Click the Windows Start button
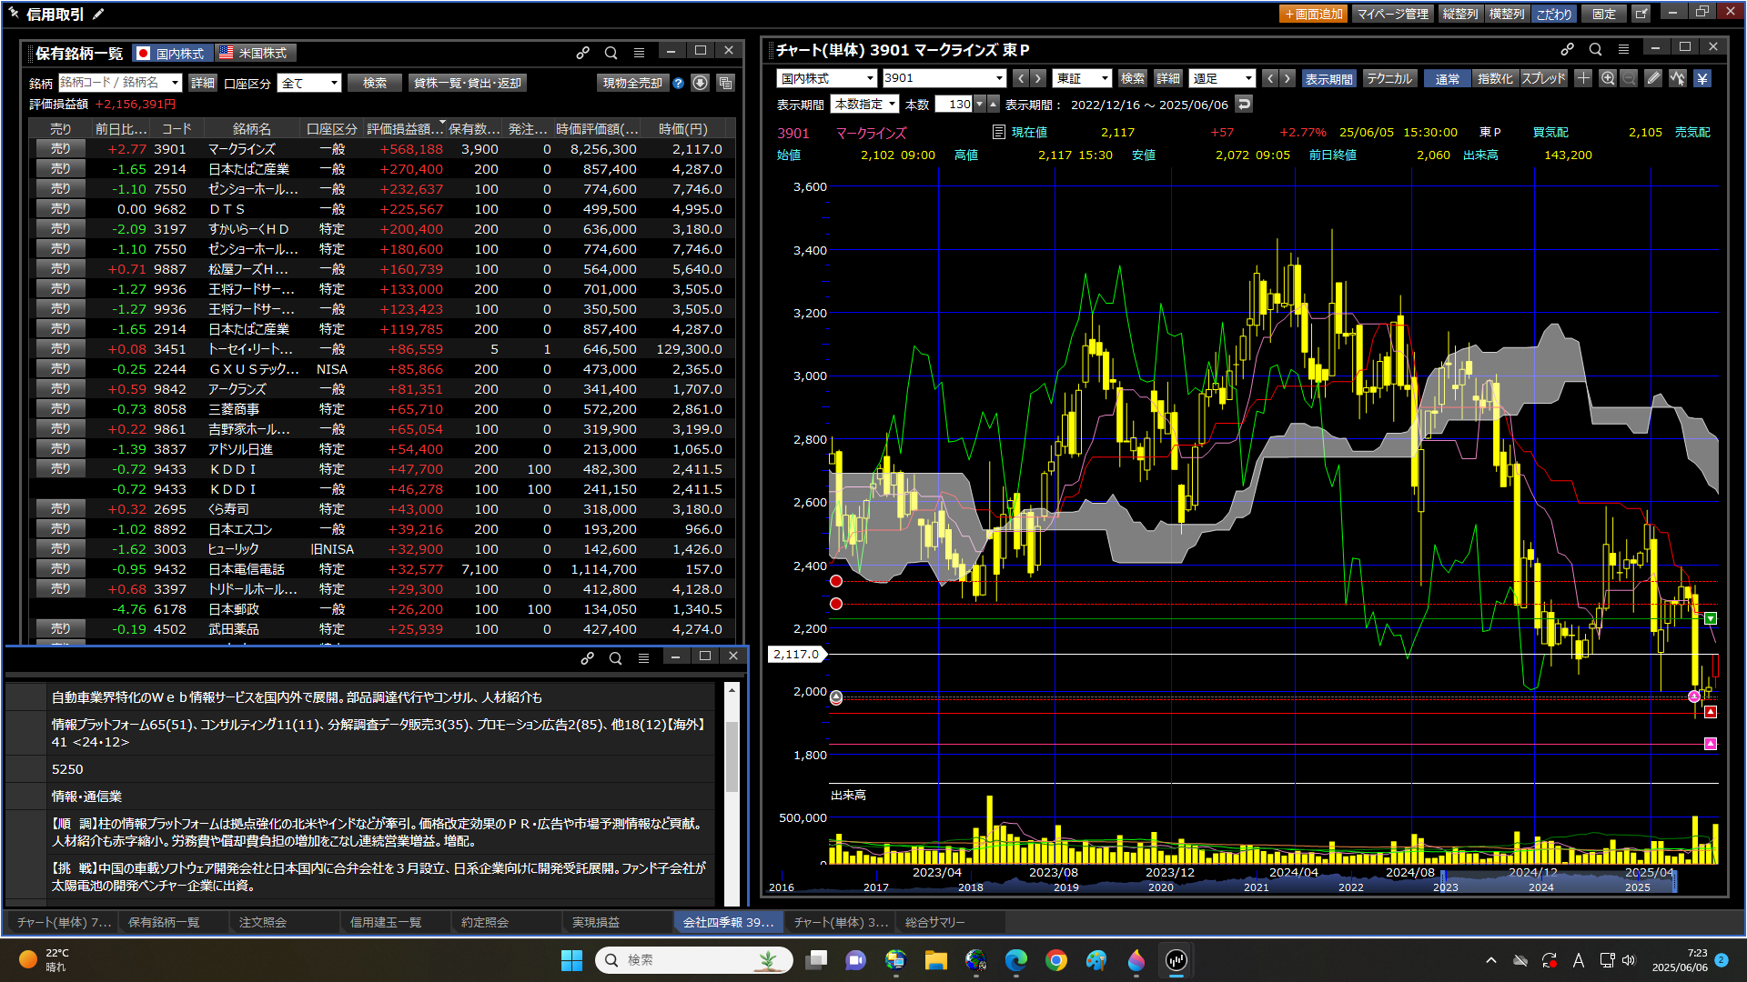This screenshot has width=1747, height=982. 571,960
